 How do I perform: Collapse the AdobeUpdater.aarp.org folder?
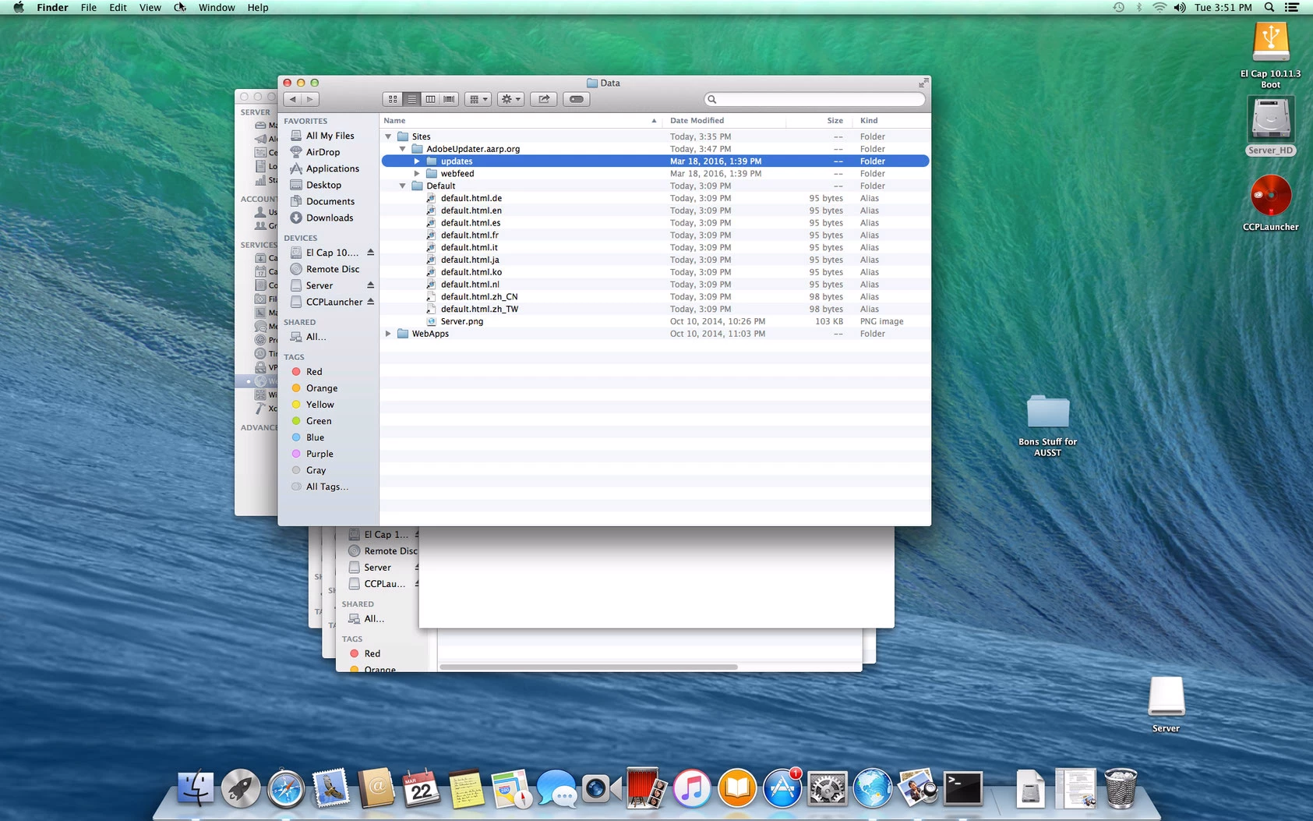pyautogui.click(x=403, y=149)
